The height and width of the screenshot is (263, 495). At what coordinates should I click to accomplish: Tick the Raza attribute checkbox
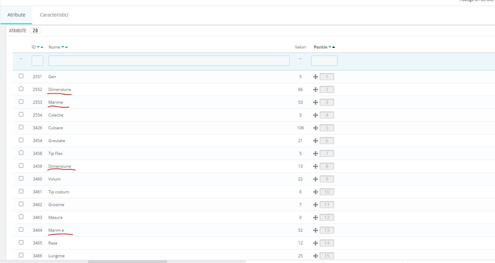pos(21,242)
